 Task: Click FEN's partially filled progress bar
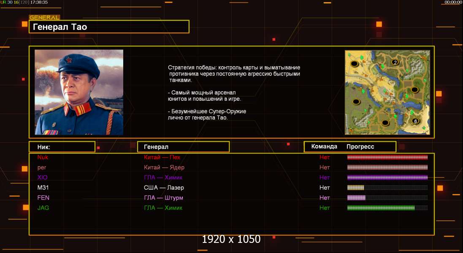[x=387, y=198]
